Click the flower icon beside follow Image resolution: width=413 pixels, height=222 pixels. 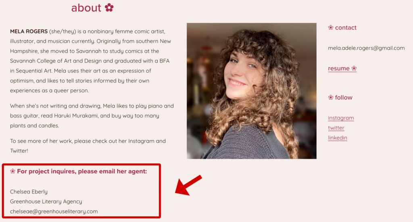[331, 98]
